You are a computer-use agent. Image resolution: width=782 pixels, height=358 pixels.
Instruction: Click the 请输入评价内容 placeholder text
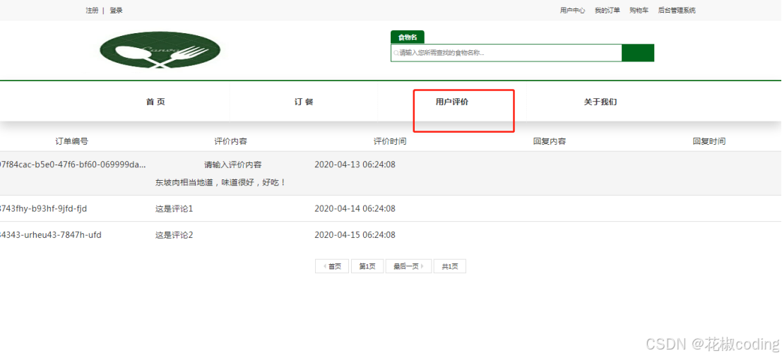(233, 165)
